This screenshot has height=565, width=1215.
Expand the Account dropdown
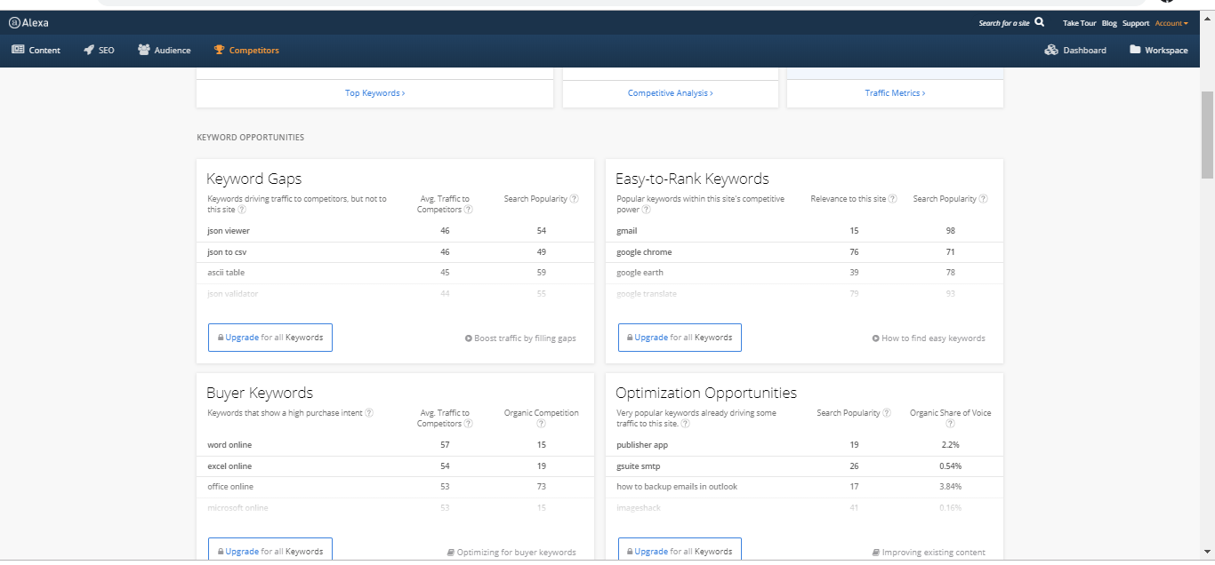(1171, 23)
